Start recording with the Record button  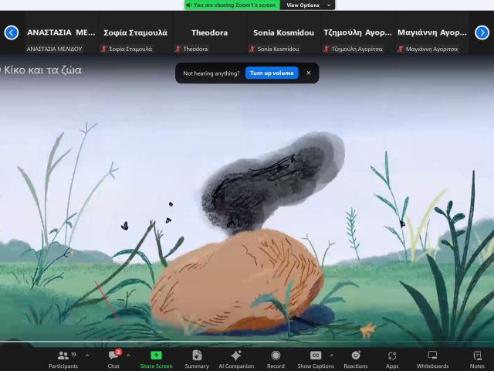click(x=276, y=359)
